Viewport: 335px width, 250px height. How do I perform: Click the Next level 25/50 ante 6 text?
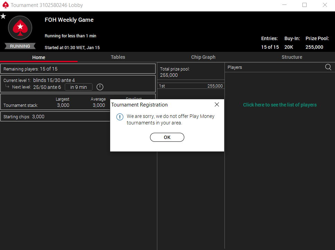[x=36, y=87]
